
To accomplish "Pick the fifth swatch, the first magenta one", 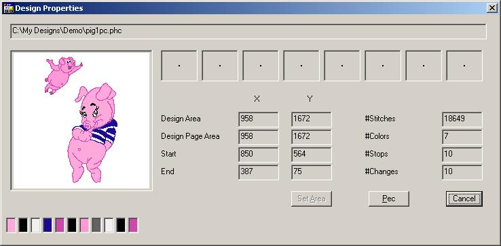I will pos(60,225).
